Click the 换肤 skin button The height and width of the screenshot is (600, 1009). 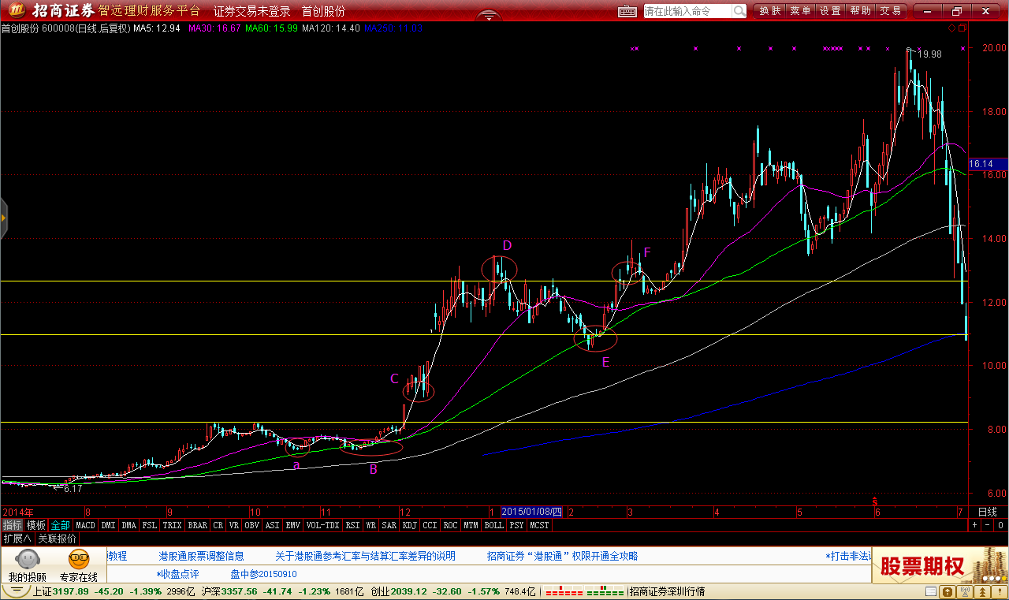tap(770, 11)
